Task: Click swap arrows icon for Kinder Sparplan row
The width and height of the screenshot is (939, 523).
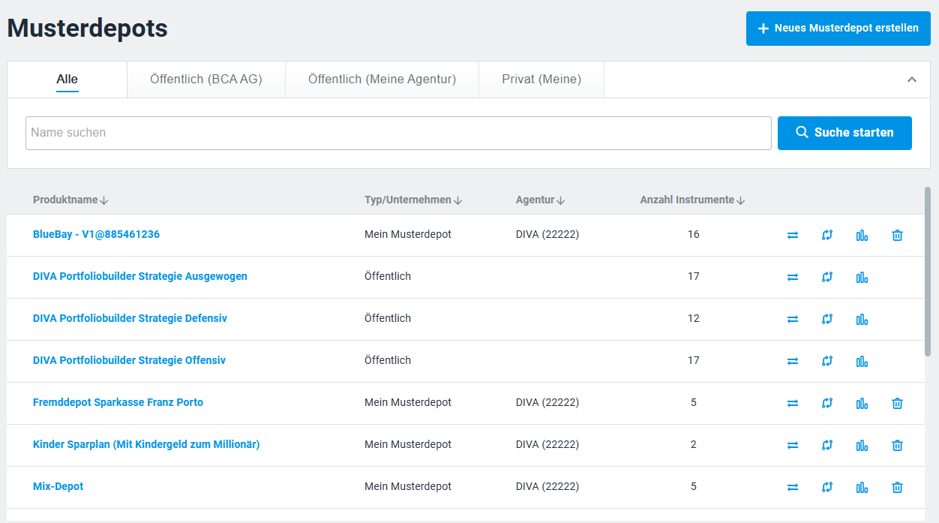Action: coord(793,445)
